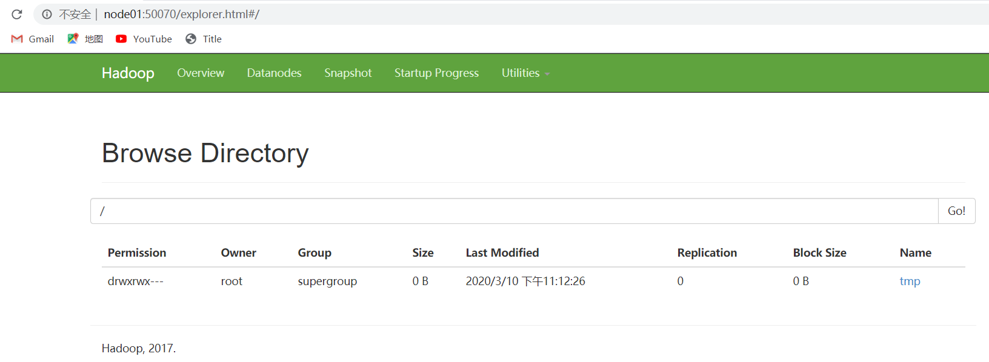Open the Maps bookmark icon
Viewport: 989px width, 362px height.
[x=73, y=39]
